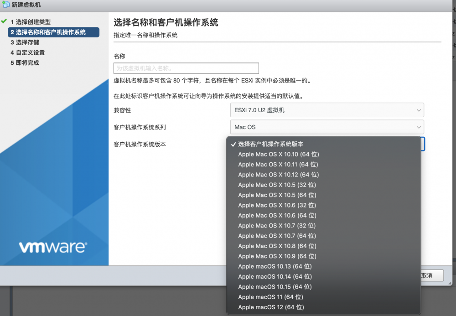The height and width of the screenshot is (316, 456).
Task: Choose Apple macOS 10.14 (64 位)
Action: 324,276
